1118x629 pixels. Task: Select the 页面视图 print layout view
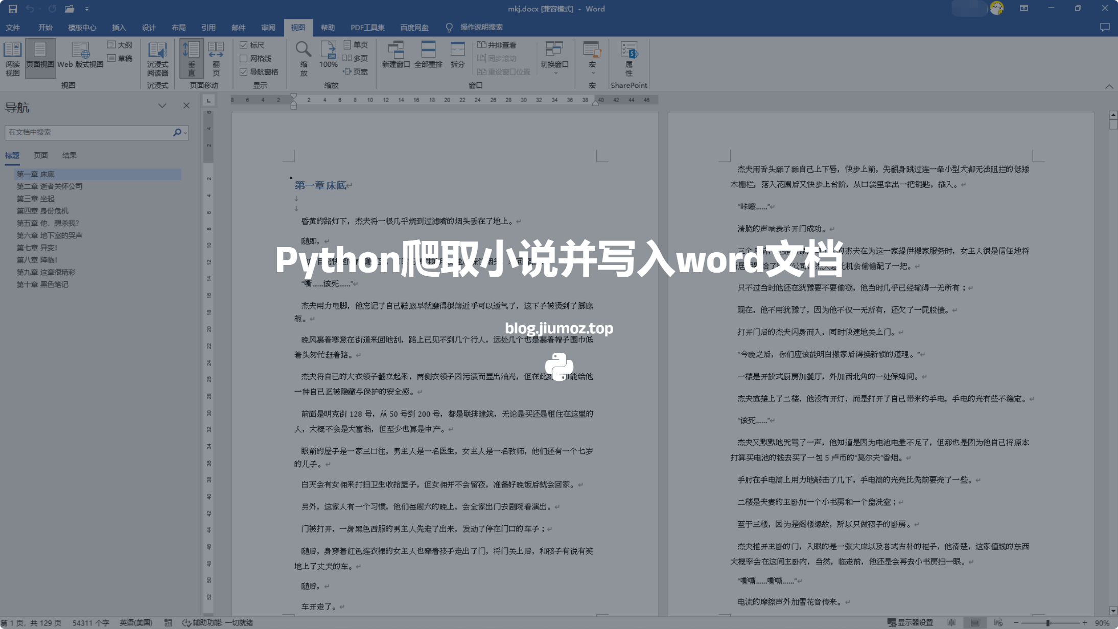coord(40,59)
